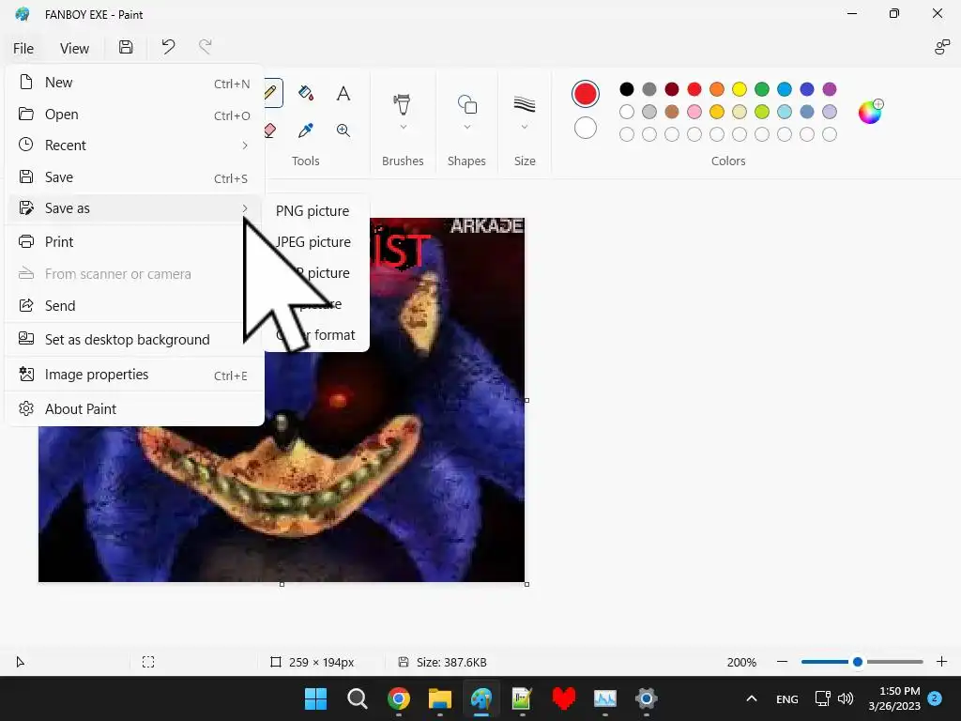
Task: Open the line Size selector
Action: (x=525, y=104)
